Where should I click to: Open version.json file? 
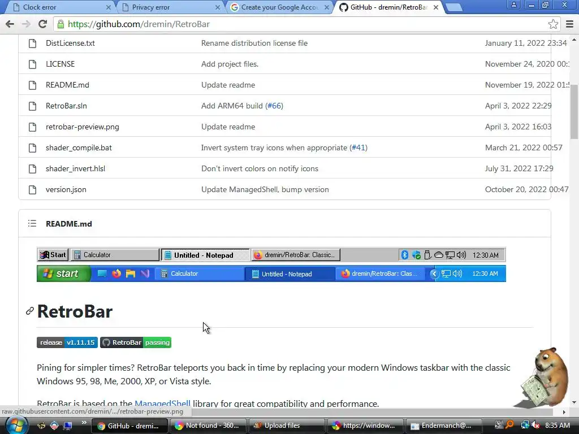66,190
